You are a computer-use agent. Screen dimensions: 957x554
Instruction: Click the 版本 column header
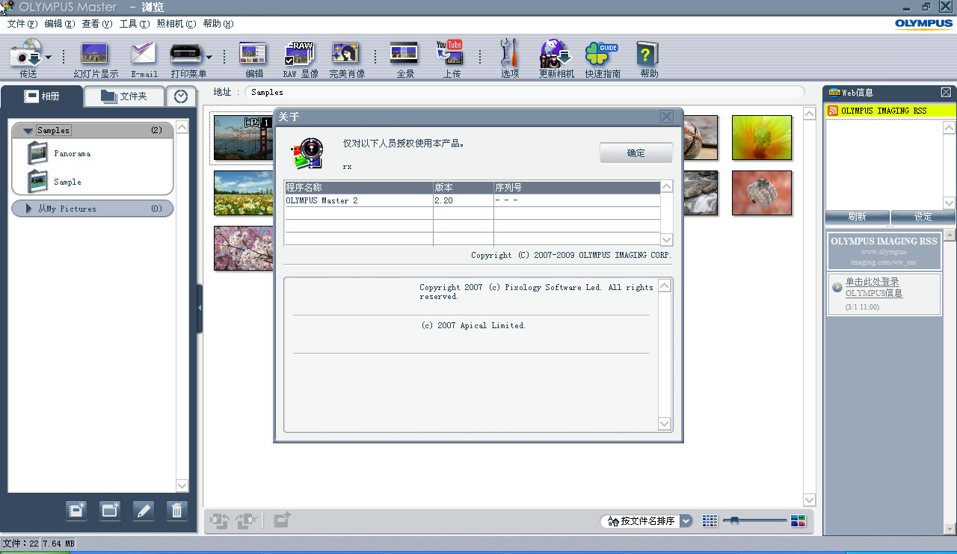pos(464,188)
